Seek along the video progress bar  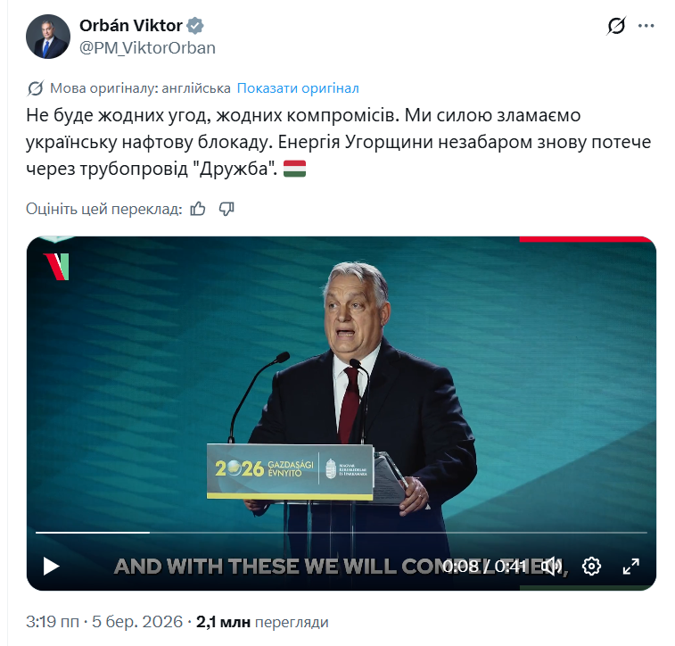(341, 533)
